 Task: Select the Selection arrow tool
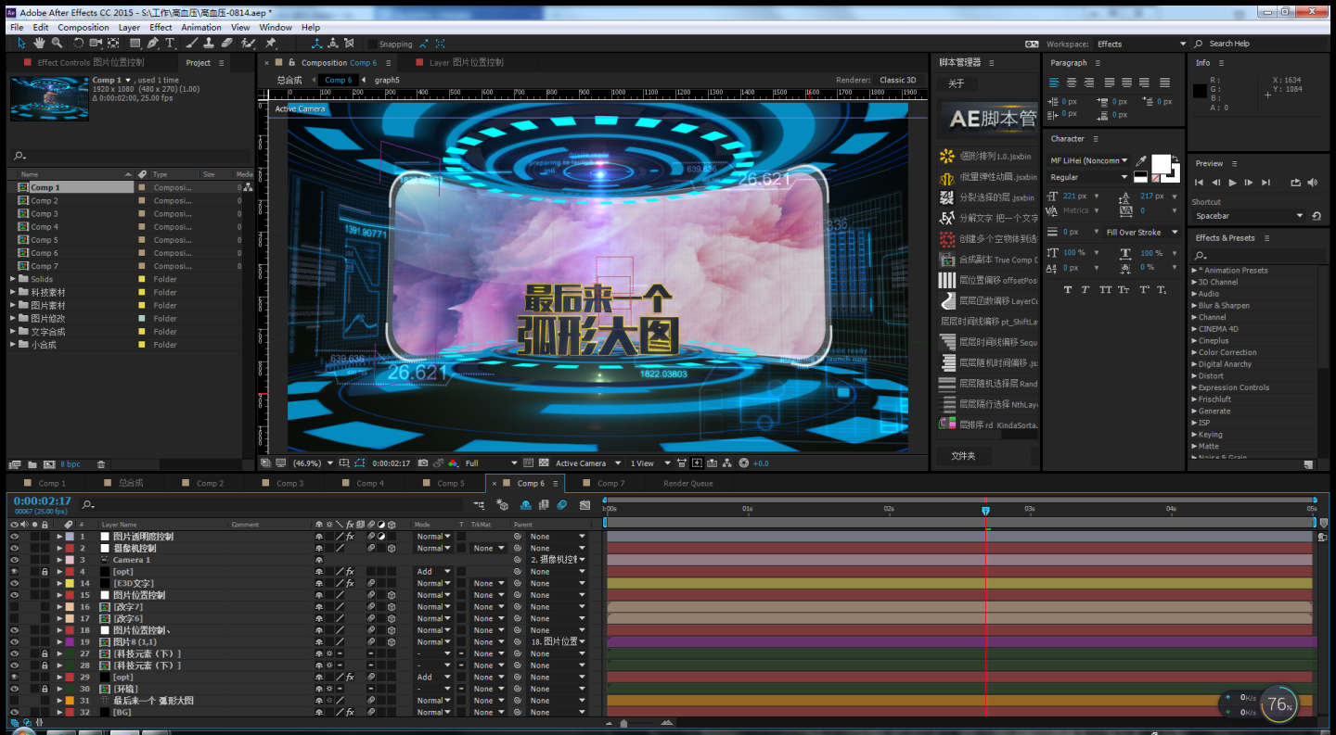21,44
